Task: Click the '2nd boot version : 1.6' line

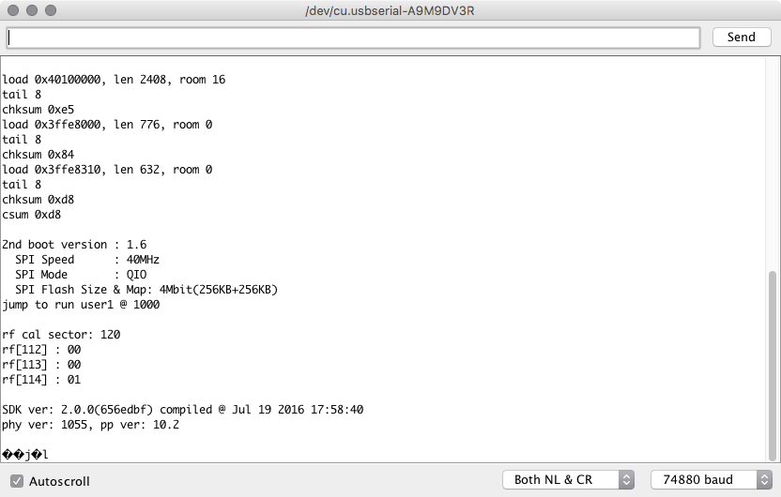Action: coord(74,245)
